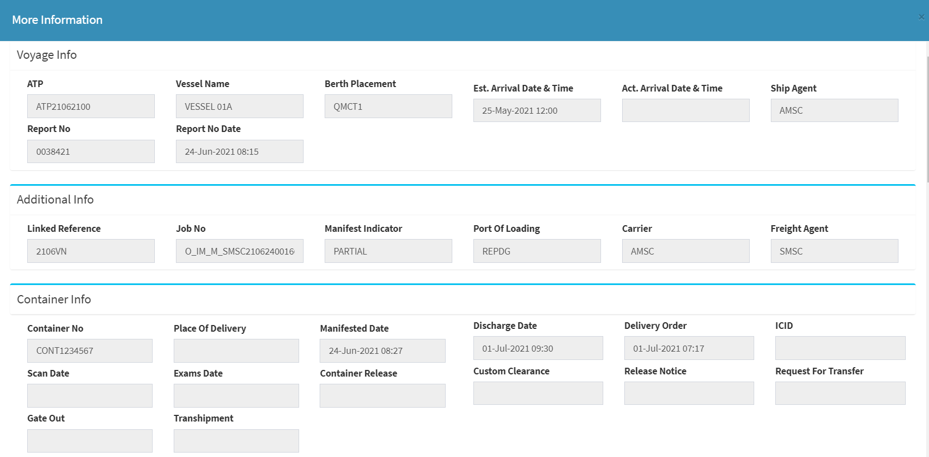Focus the empty ICID field

pyautogui.click(x=840, y=348)
